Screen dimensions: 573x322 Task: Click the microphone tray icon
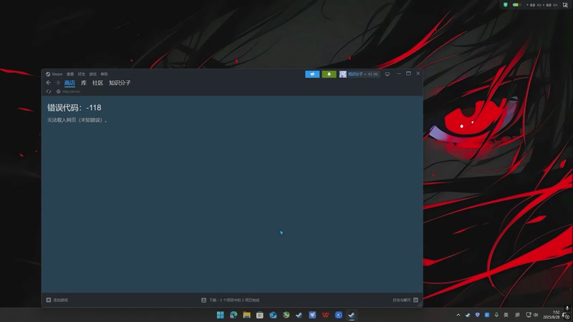coord(496,315)
